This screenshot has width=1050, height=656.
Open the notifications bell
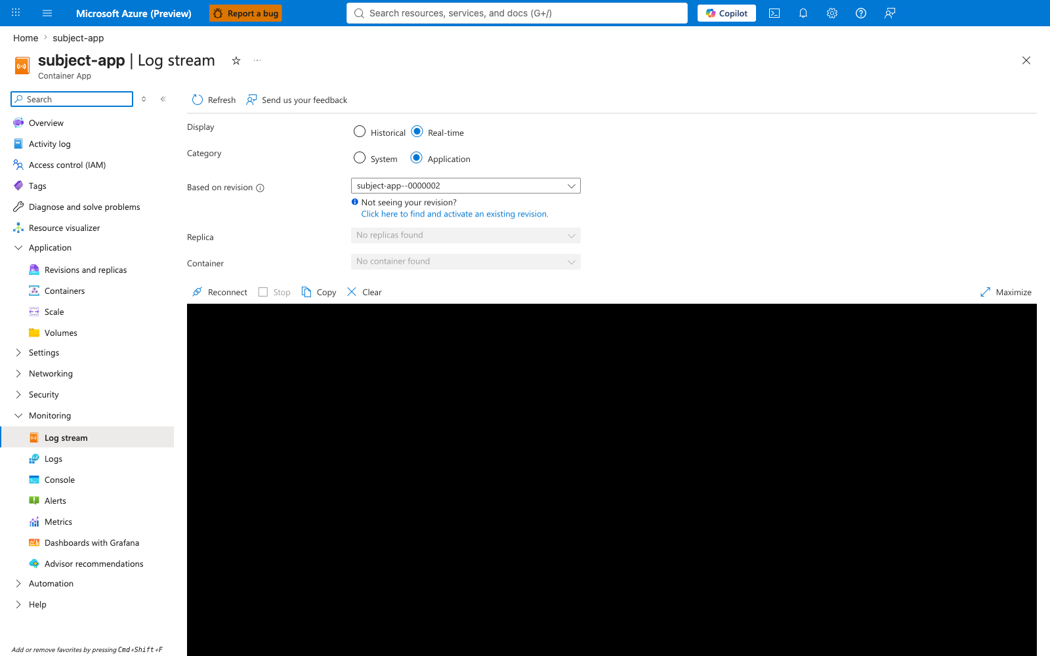[x=803, y=13]
